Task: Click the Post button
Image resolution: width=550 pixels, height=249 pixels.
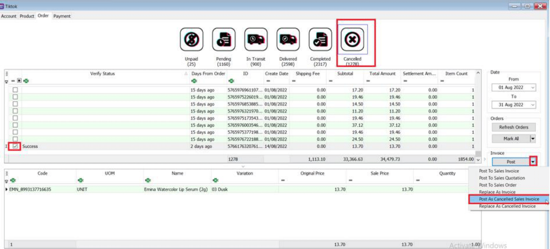Action: pyautogui.click(x=511, y=162)
